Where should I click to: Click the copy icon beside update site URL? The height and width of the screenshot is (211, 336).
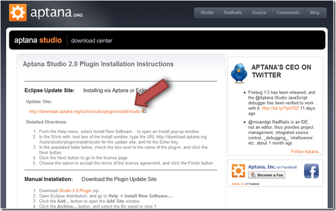(x=144, y=110)
